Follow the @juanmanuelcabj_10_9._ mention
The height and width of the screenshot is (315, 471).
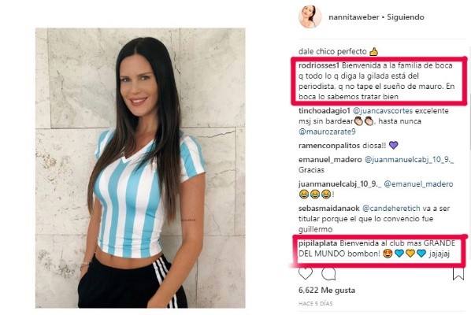tap(409, 160)
